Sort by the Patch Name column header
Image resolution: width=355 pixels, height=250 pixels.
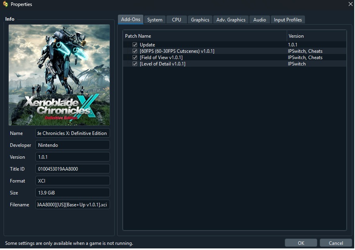pyautogui.click(x=205, y=36)
